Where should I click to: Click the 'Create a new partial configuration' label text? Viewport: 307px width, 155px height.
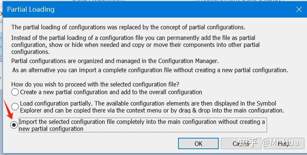pyautogui.click(x=111, y=92)
